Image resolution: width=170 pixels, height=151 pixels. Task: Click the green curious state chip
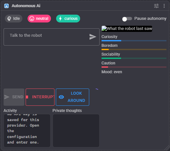click(x=68, y=19)
